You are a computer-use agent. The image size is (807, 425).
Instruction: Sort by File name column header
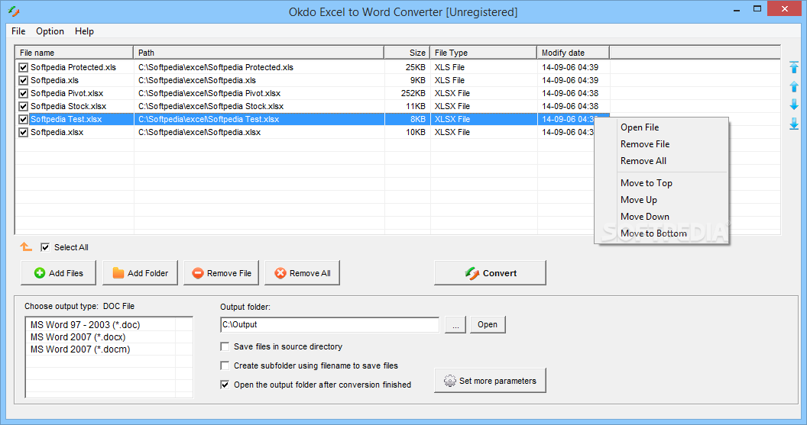click(x=74, y=53)
